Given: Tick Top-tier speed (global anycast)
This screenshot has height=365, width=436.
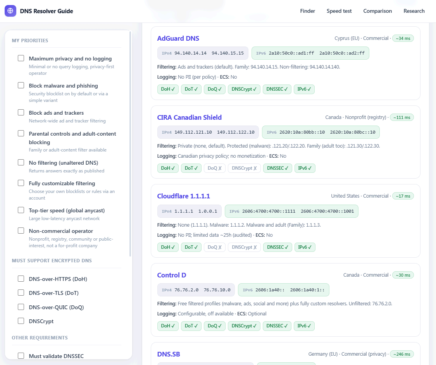Looking at the screenshot, I should pyautogui.click(x=21, y=210).
